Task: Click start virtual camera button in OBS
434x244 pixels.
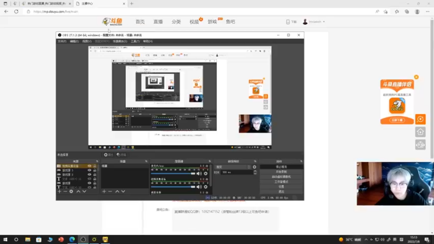Action: [x=281, y=177]
